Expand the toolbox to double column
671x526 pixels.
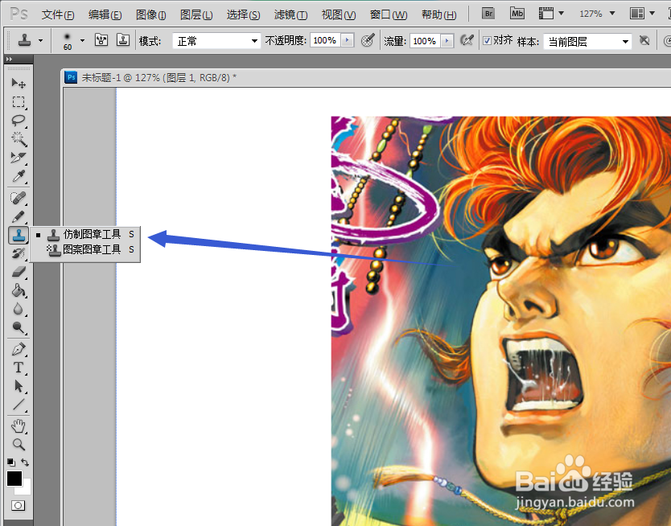[x=10, y=59]
